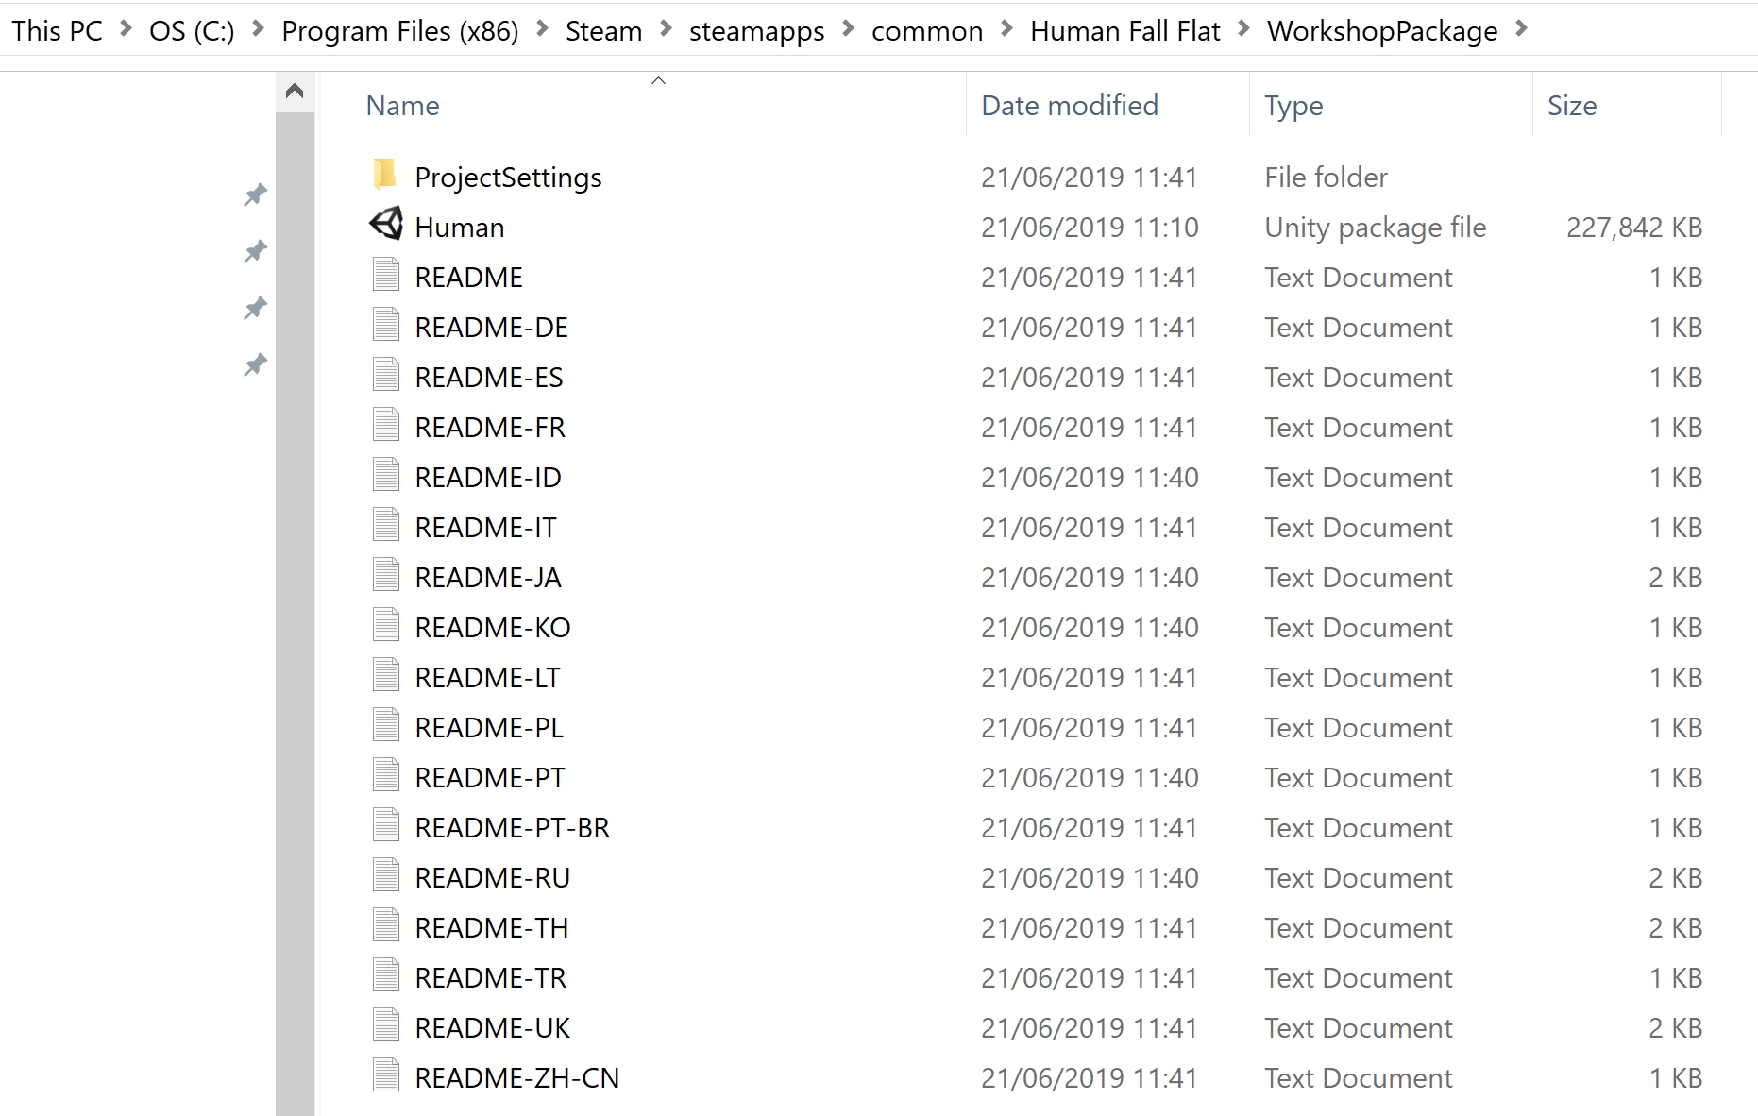Expand chevron after common in breadcrumb

pos(1006,30)
